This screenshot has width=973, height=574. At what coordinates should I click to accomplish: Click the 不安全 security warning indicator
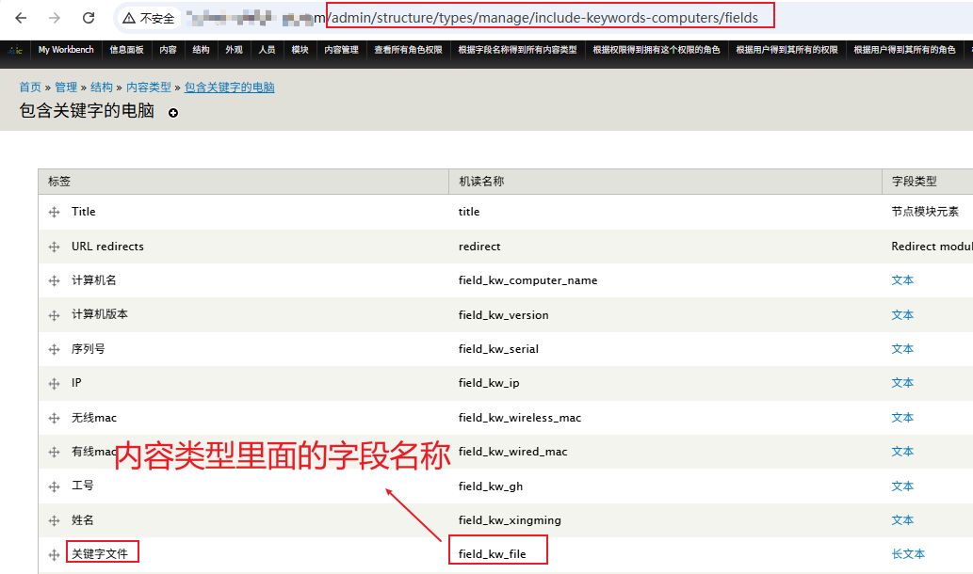coord(149,18)
